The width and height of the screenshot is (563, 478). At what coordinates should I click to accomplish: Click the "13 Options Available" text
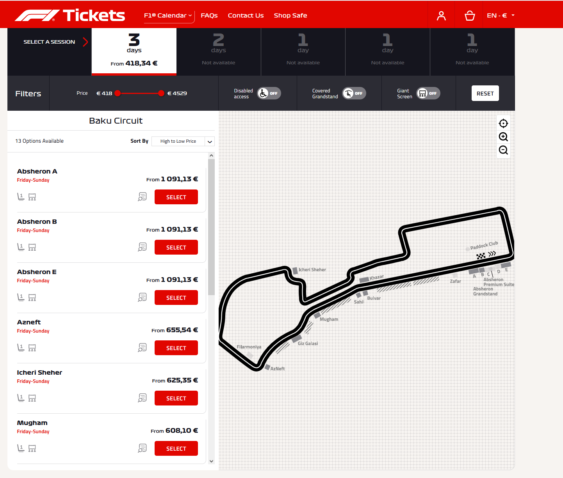(39, 141)
